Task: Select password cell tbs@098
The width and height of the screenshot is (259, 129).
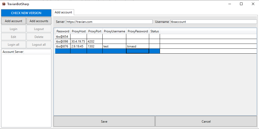Action: [x=63, y=42]
